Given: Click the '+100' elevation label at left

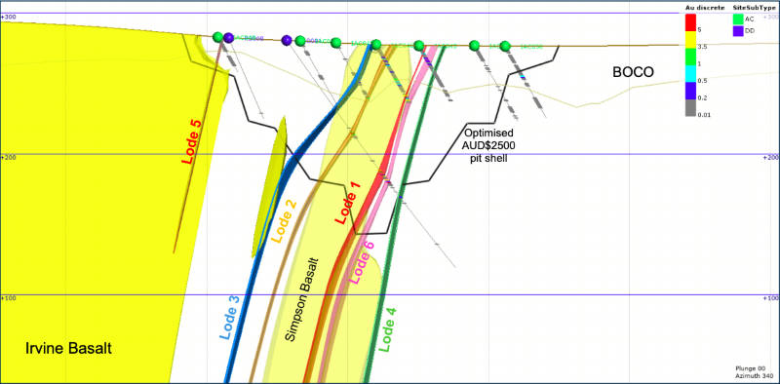Looking at the screenshot, I should (x=8, y=298).
